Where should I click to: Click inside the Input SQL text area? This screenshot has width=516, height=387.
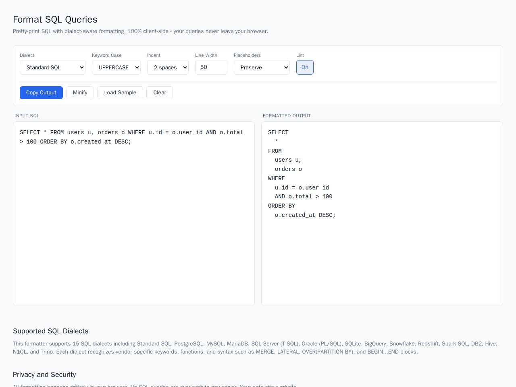tap(134, 214)
